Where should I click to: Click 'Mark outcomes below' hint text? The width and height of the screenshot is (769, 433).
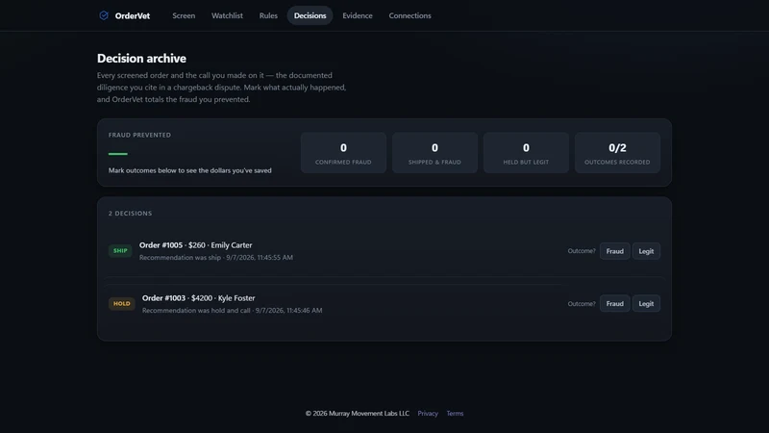(x=189, y=170)
